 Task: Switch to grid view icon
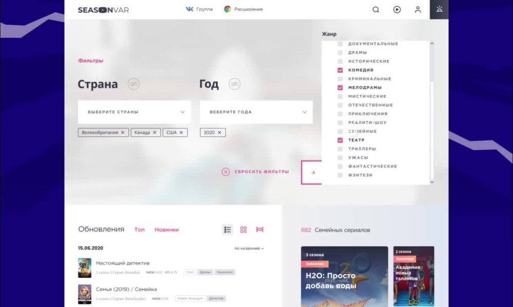243,230
